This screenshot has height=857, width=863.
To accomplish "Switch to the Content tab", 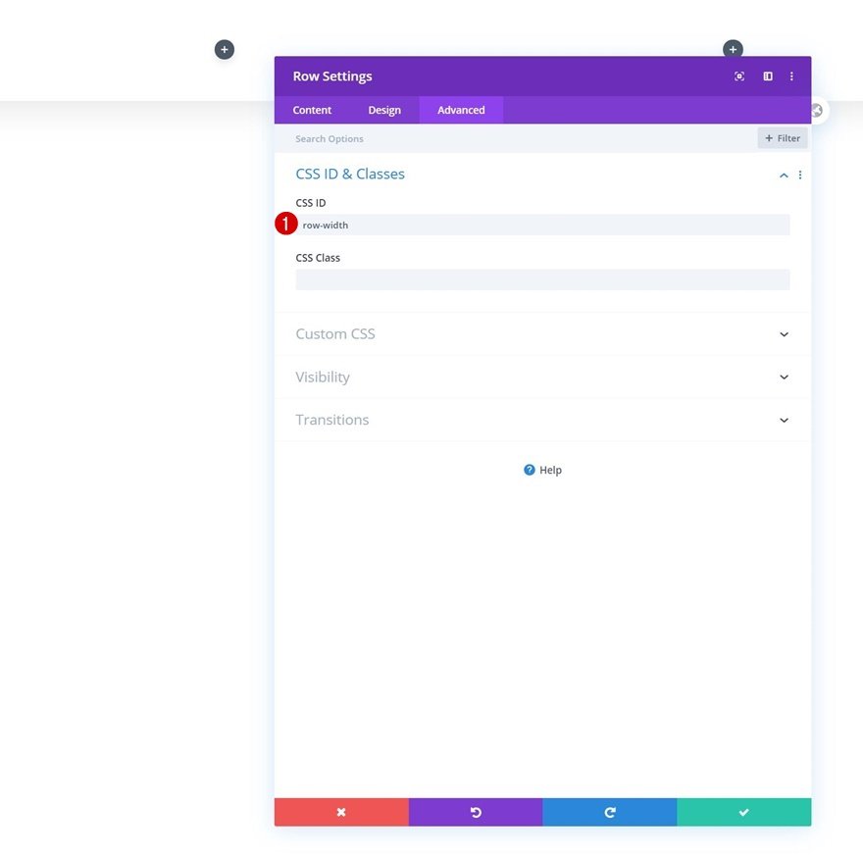I will click(312, 110).
